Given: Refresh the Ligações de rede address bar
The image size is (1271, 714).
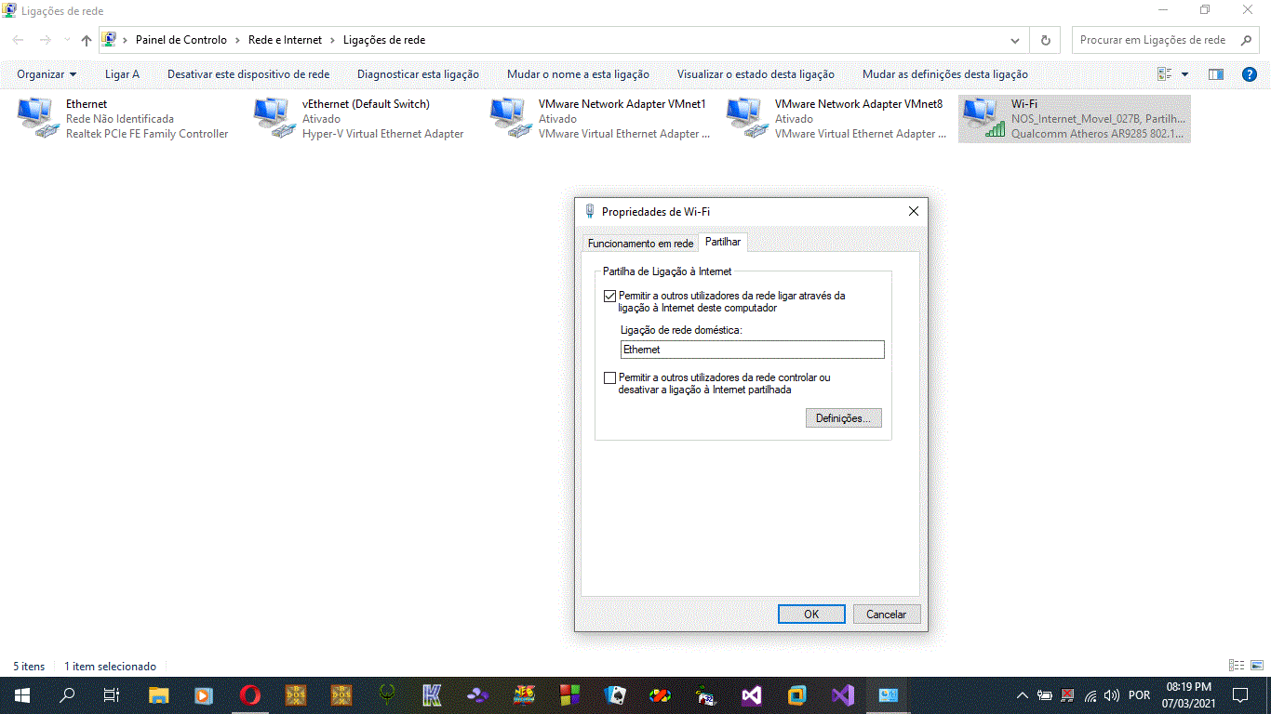Looking at the screenshot, I should coord(1046,40).
